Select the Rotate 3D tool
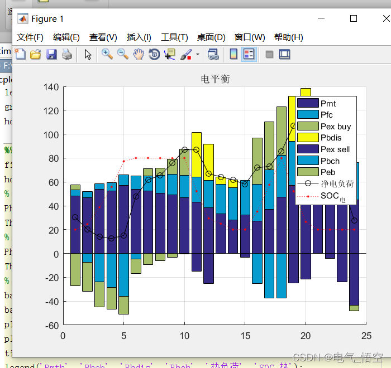 pos(154,54)
